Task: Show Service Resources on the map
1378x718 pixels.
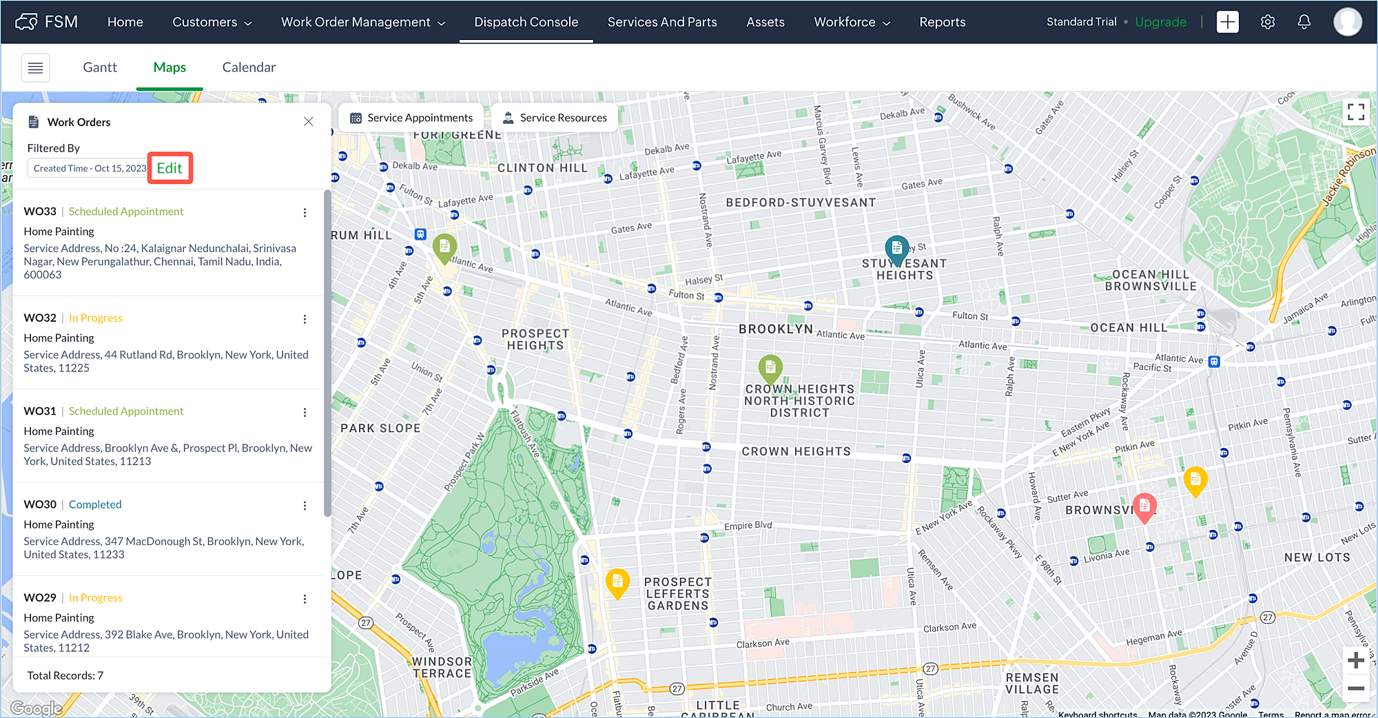Action: (x=555, y=118)
